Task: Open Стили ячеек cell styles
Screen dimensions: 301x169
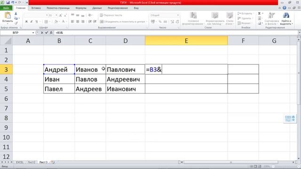Action: (x=230, y=18)
